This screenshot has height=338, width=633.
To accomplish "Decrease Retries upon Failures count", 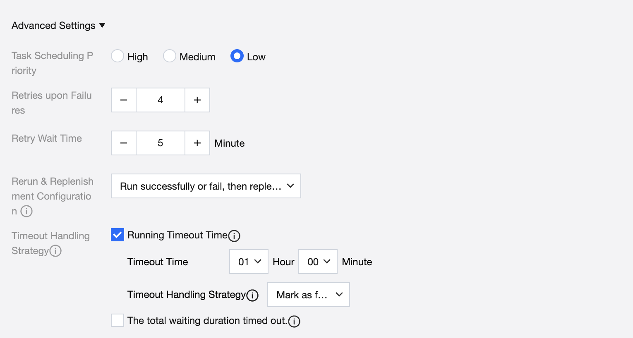I will tap(124, 100).
